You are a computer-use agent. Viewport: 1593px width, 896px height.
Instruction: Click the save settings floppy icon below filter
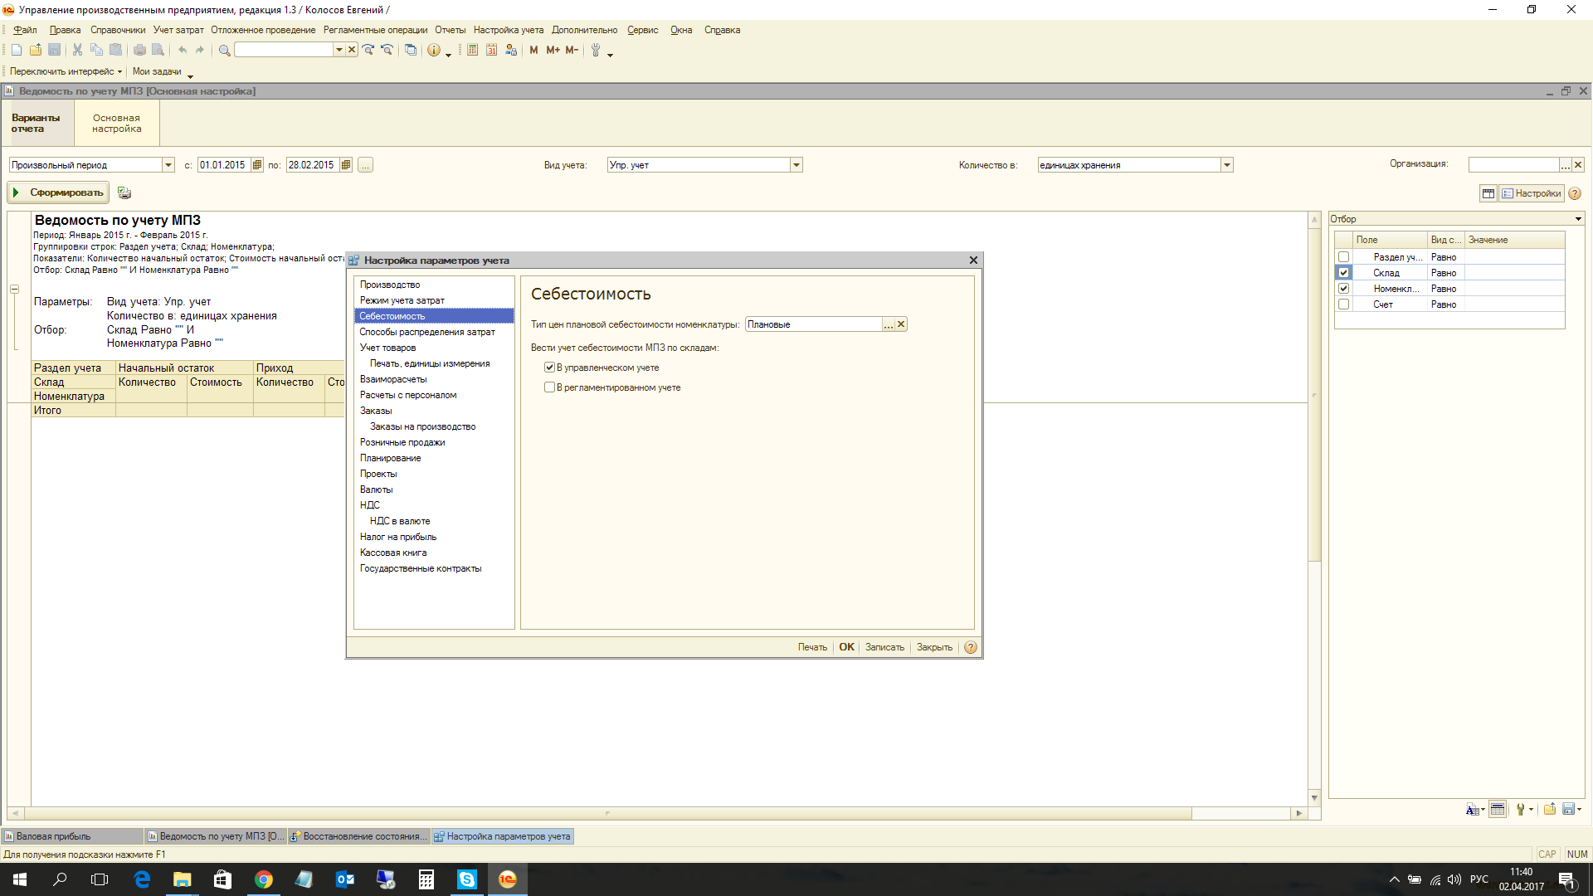(1569, 809)
